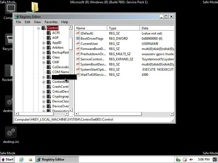Image resolution: width=218 pixels, height=163 pixels.
Task: Click the ACPI key folder icon
Action: point(49,33)
